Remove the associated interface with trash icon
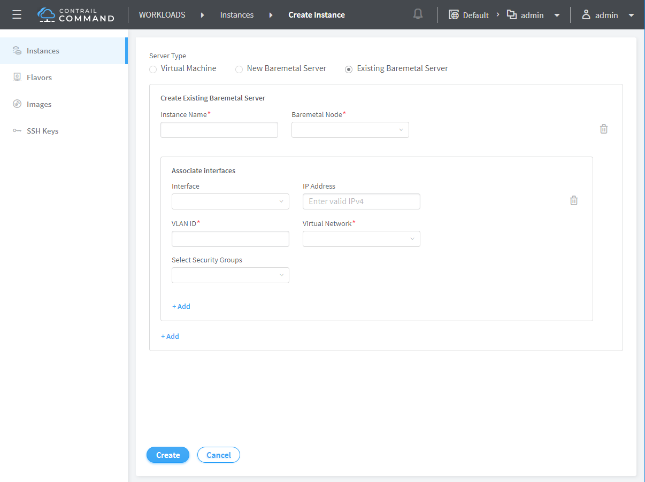Screen dimensions: 645x482 click(x=574, y=200)
